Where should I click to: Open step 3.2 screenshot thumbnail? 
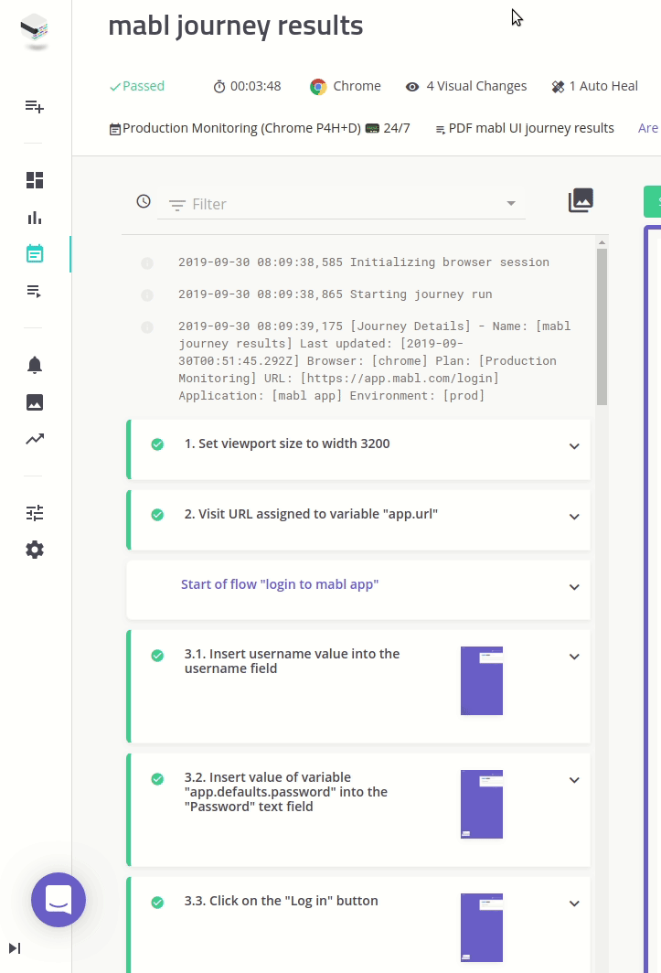point(482,804)
